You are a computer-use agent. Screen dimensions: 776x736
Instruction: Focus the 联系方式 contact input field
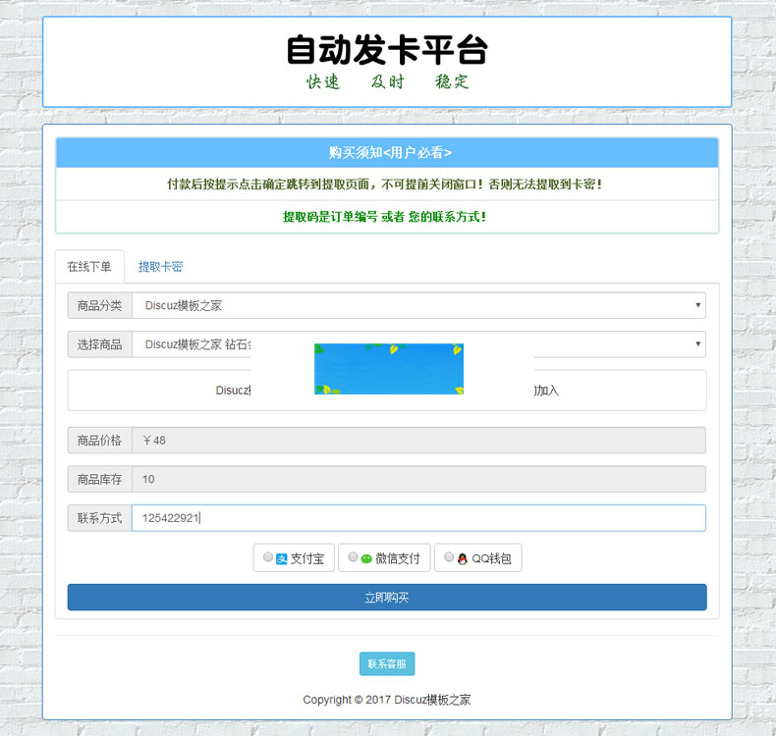[418, 518]
